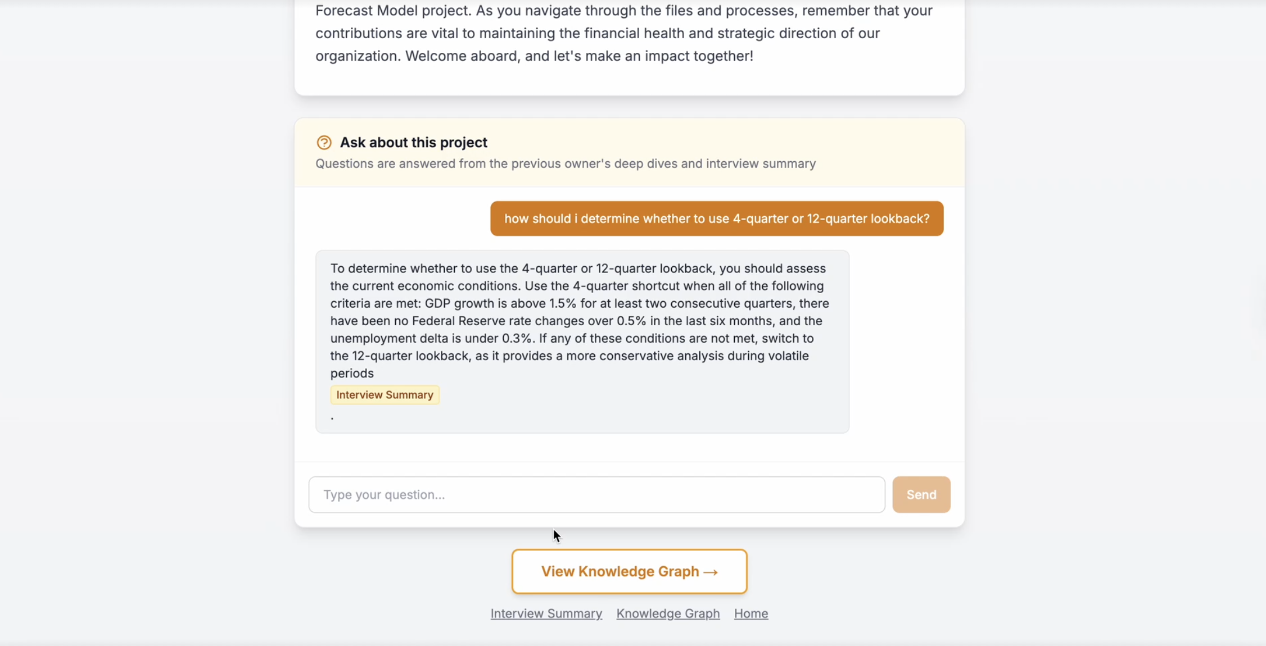Click the answer line about unemployment delta under 0.3%

572,339
